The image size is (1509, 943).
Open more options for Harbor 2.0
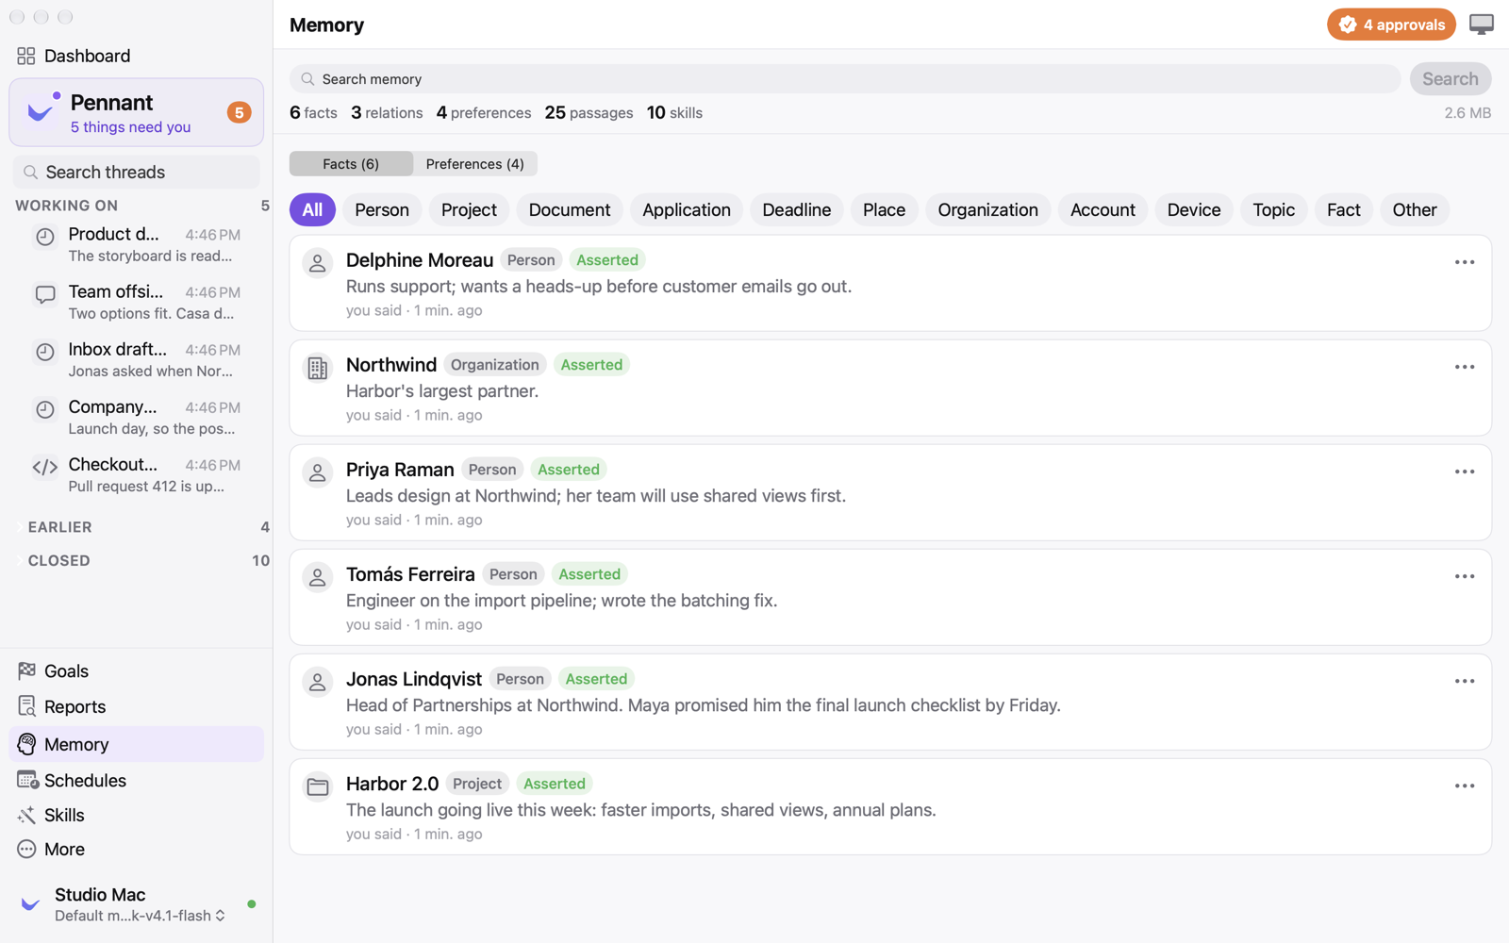1464,786
